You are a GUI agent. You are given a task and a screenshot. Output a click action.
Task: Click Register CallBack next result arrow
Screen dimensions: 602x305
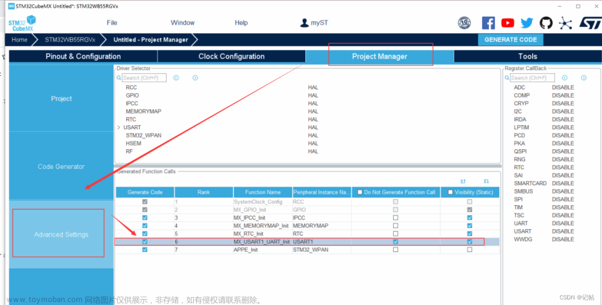[583, 78]
